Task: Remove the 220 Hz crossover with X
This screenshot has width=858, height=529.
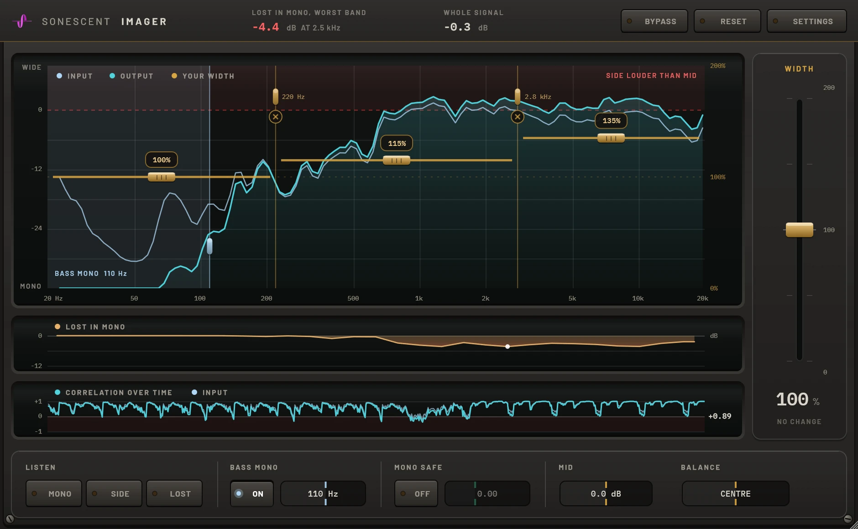Action: click(275, 117)
